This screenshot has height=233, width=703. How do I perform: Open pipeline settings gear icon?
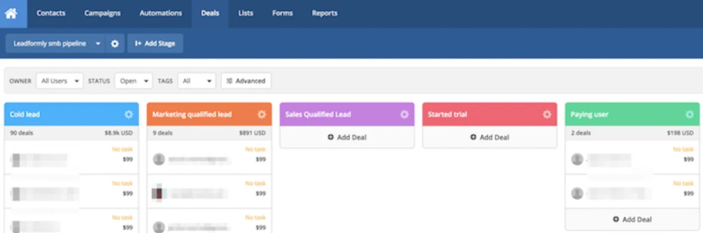115,43
